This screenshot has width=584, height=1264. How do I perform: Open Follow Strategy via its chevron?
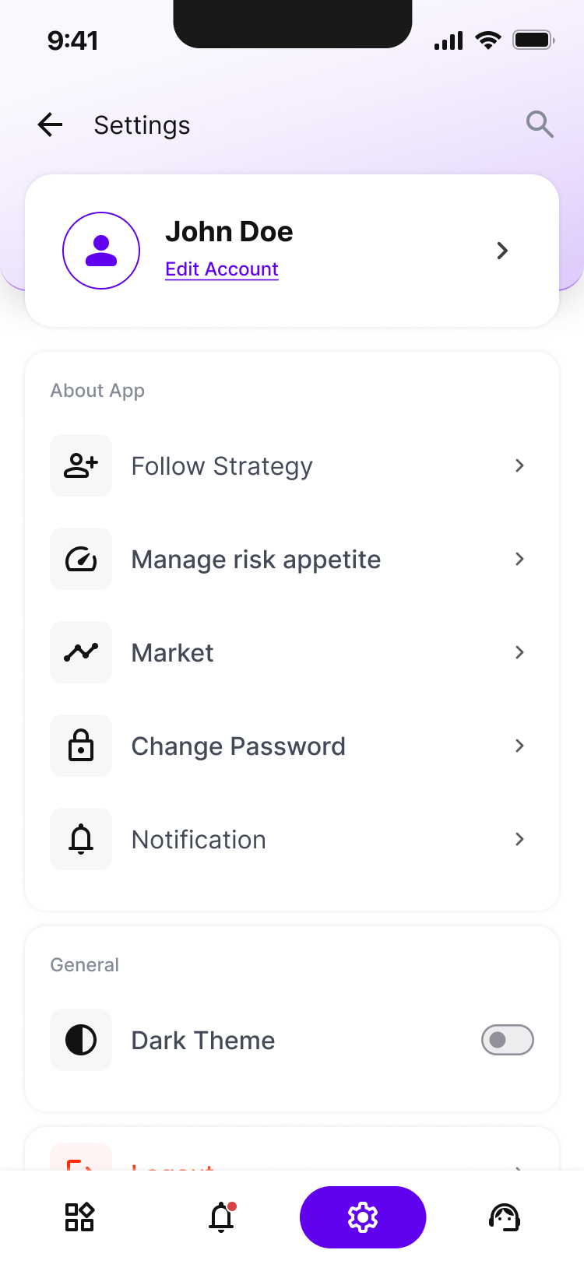[519, 465]
